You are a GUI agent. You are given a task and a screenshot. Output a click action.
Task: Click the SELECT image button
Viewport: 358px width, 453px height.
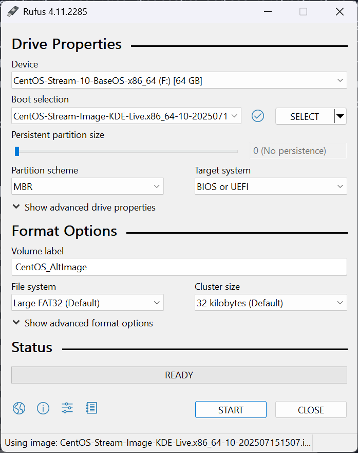click(x=304, y=116)
